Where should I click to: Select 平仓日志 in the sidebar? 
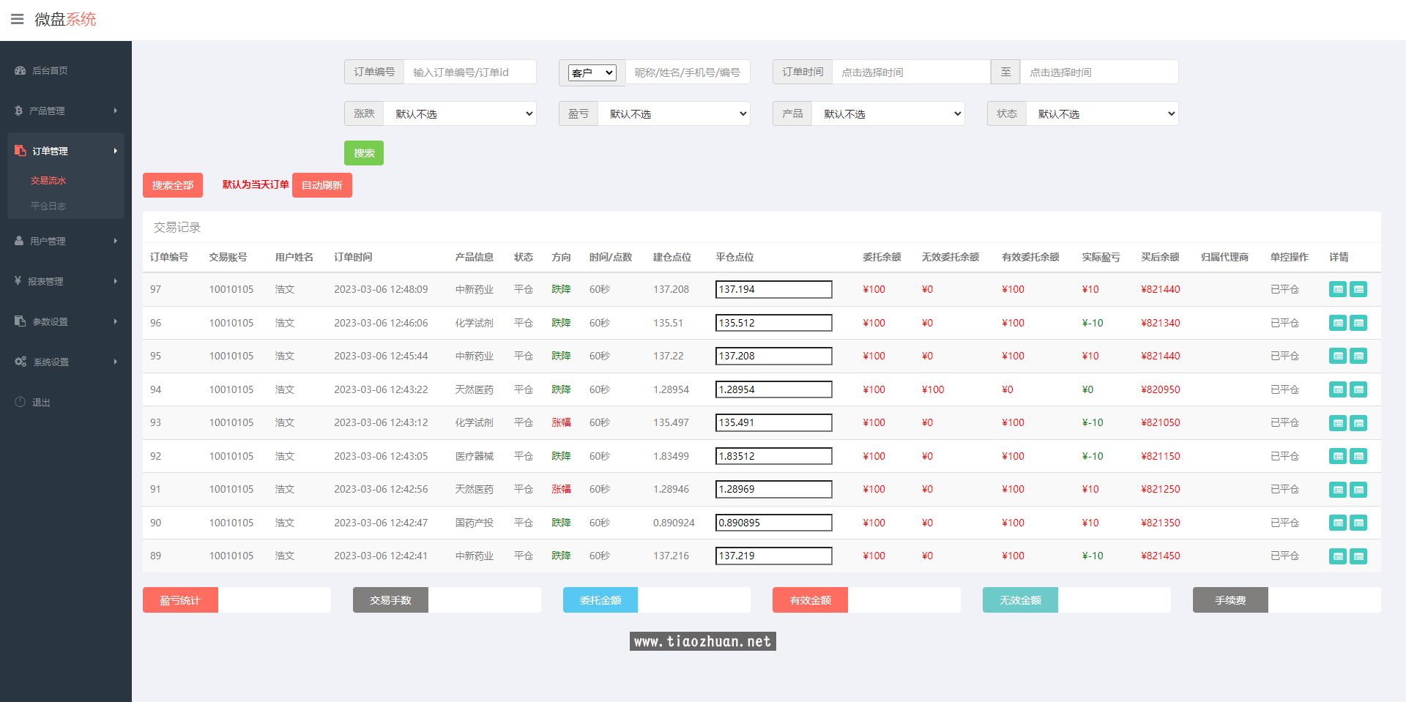[x=48, y=206]
